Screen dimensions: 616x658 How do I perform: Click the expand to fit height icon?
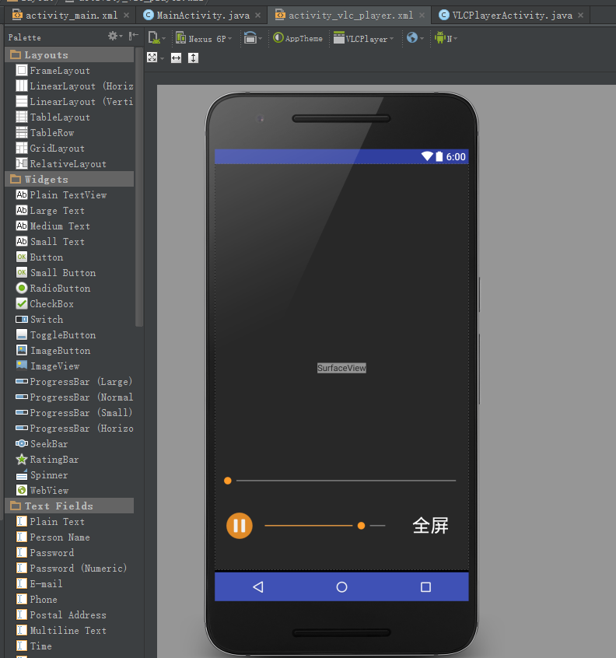pos(194,58)
